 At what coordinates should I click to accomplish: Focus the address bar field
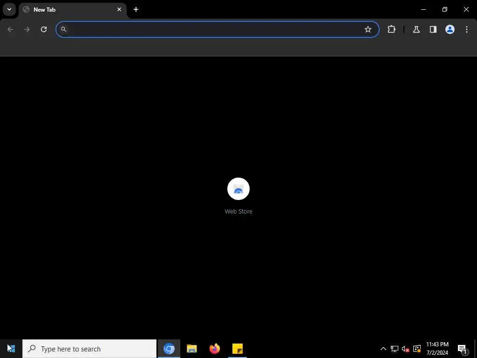[218, 29]
